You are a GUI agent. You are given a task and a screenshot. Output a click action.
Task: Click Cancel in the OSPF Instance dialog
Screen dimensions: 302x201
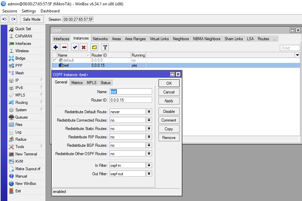169,92
